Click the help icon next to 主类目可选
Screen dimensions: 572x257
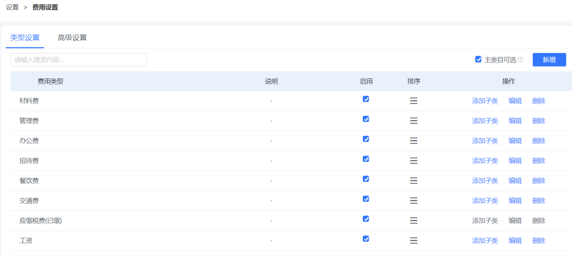521,60
